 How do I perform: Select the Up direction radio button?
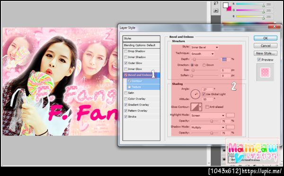tap(192, 65)
